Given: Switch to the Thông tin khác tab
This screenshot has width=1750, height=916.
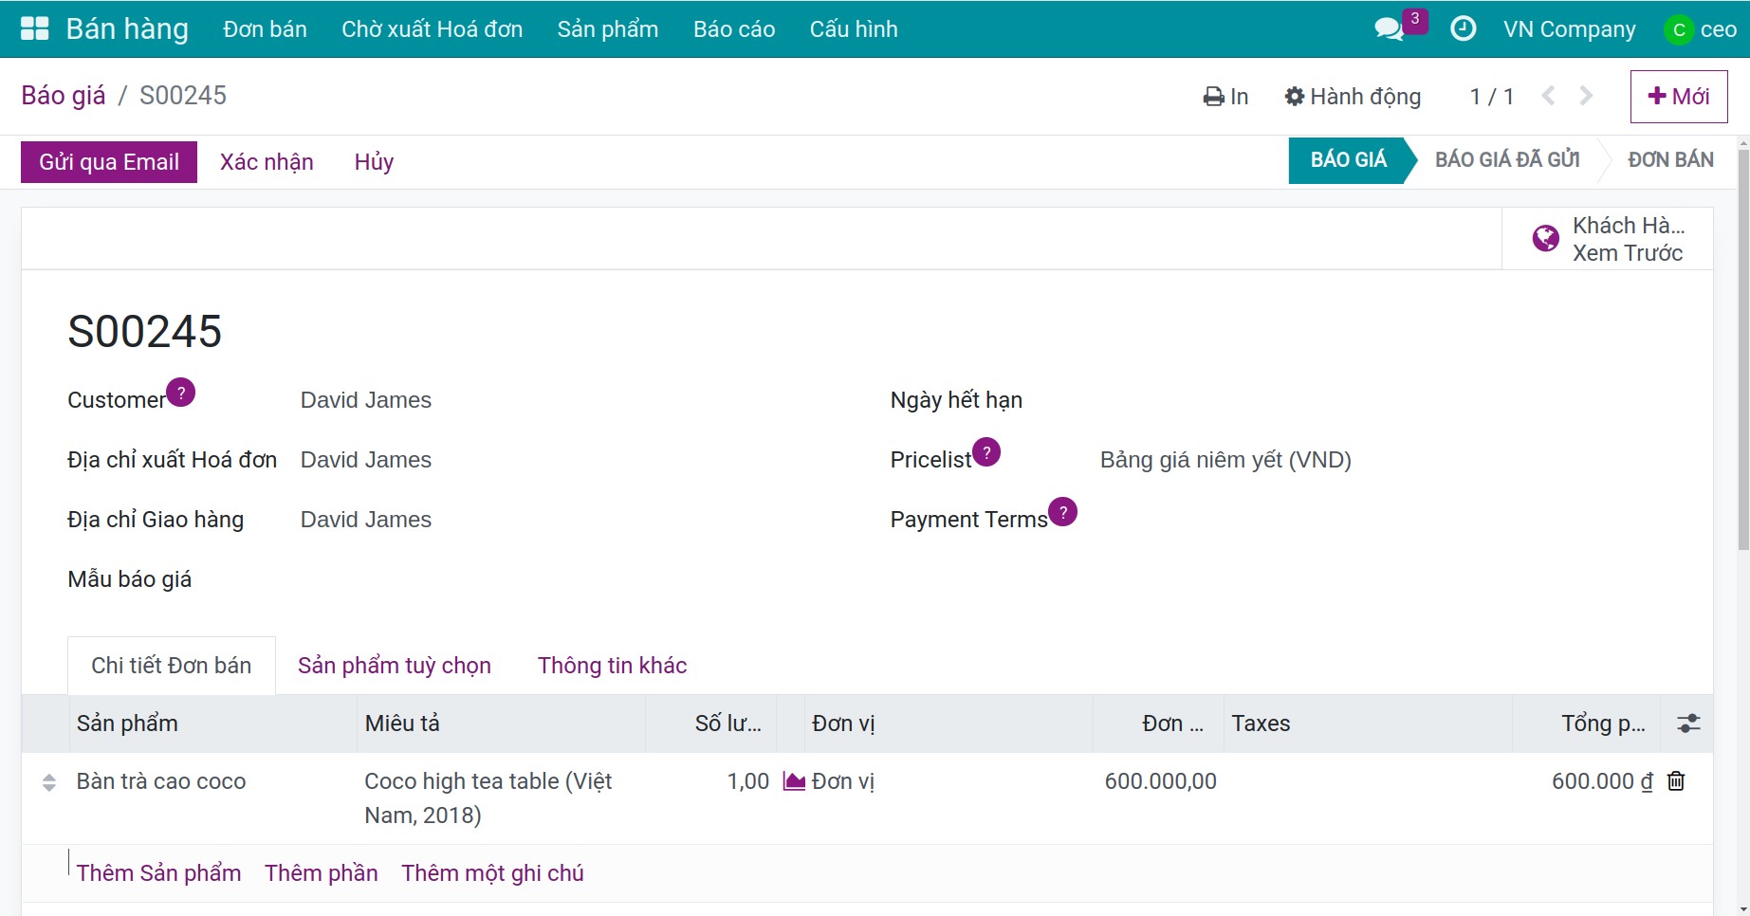Looking at the screenshot, I should point(612,666).
